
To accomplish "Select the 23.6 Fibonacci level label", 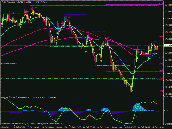I will coord(161,78).
